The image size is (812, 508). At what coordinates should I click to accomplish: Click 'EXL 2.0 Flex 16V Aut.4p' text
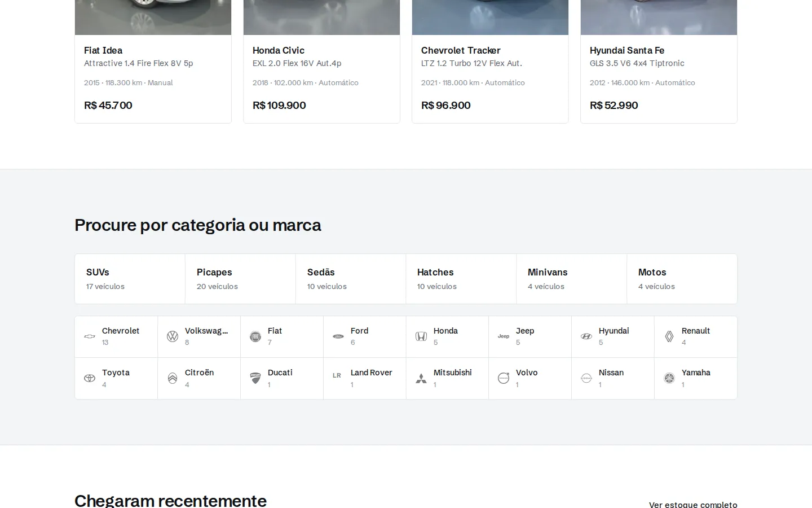point(297,63)
